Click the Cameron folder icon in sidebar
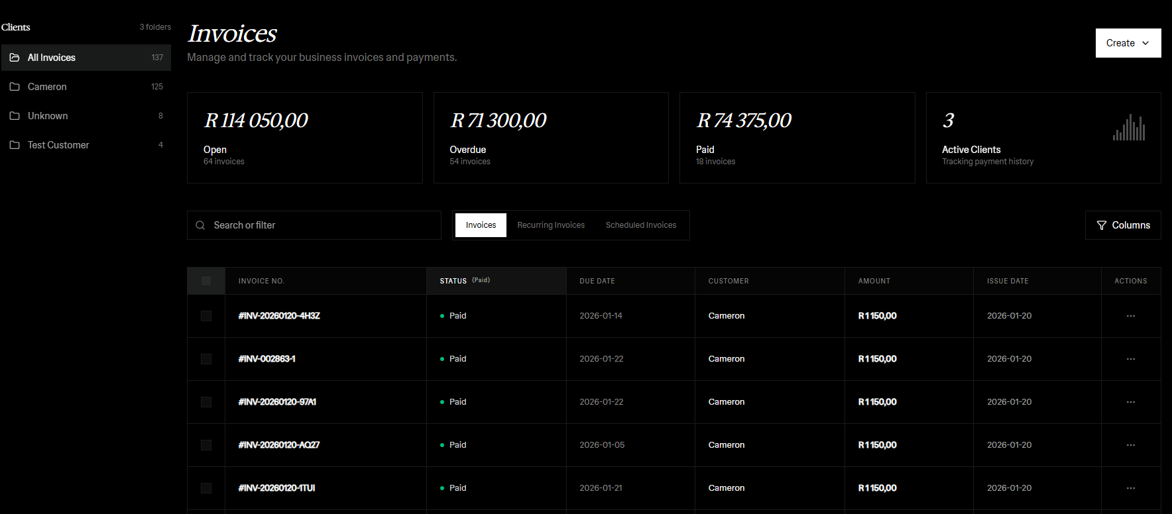 15,87
